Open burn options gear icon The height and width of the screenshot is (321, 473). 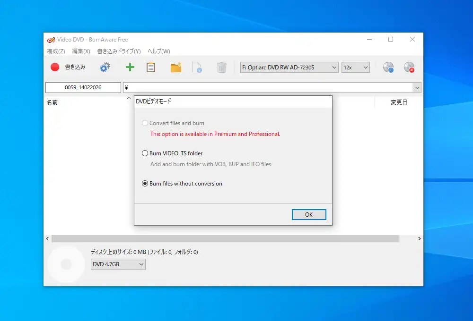105,68
